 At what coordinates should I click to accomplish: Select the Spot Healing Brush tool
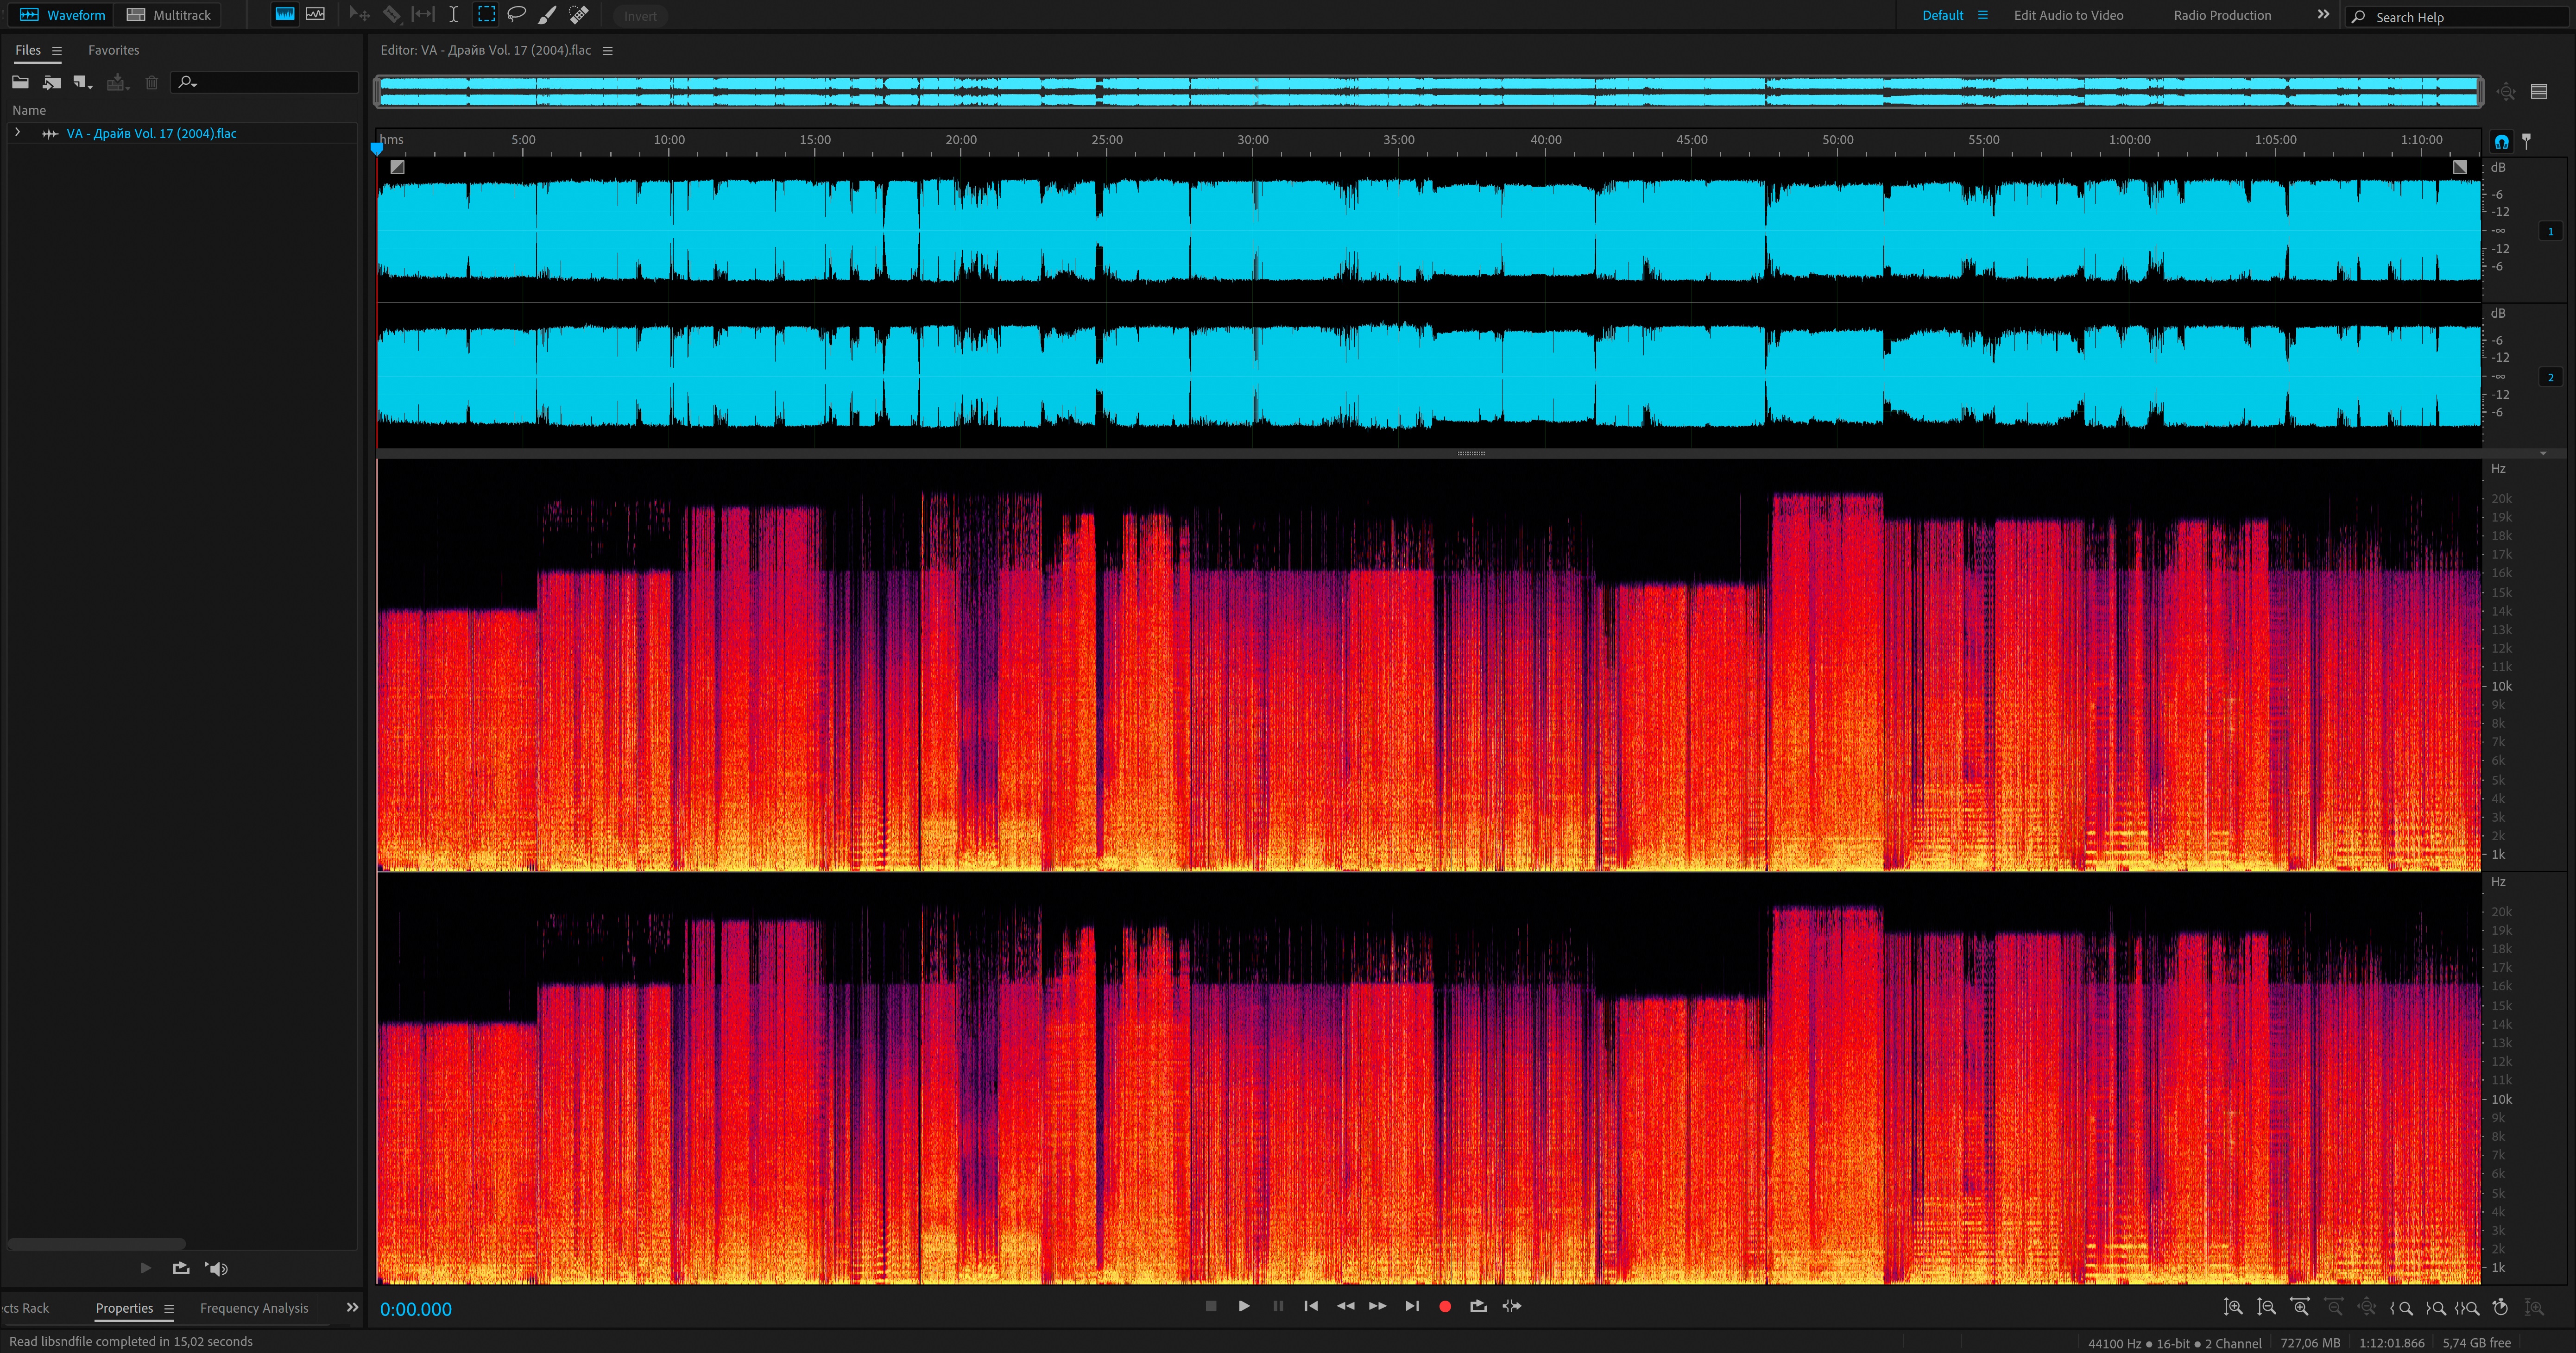click(x=579, y=15)
